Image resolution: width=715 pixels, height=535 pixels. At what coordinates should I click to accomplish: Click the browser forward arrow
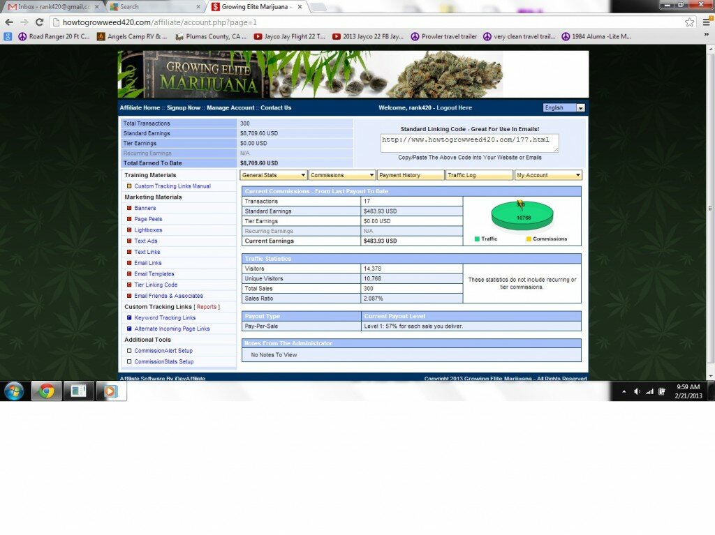tap(24, 22)
